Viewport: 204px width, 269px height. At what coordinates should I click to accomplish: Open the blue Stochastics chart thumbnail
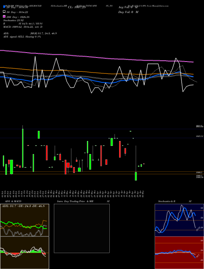tap(179, 220)
